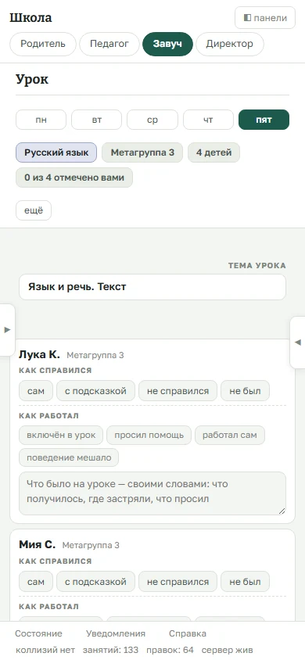Open the Уведомления footer tab
The height and width of the screenshot is (660, 305).
116,633
